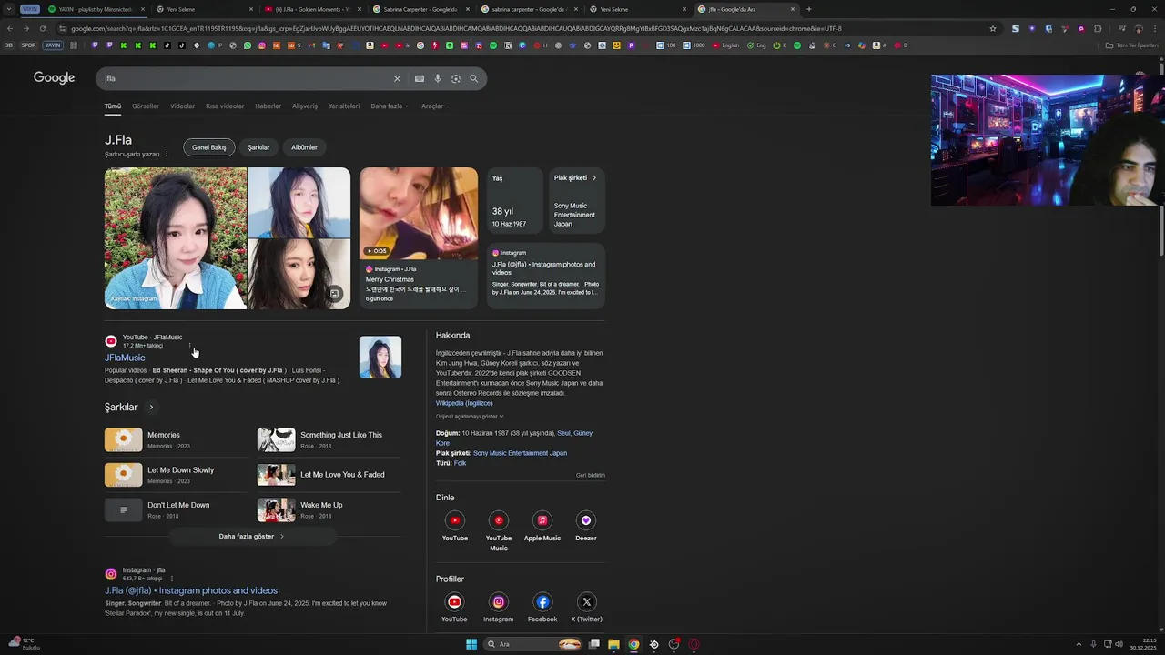Open the Chrome profile avatar
This screenshot has width=1165, height=655.
(x=1139, y=28)
